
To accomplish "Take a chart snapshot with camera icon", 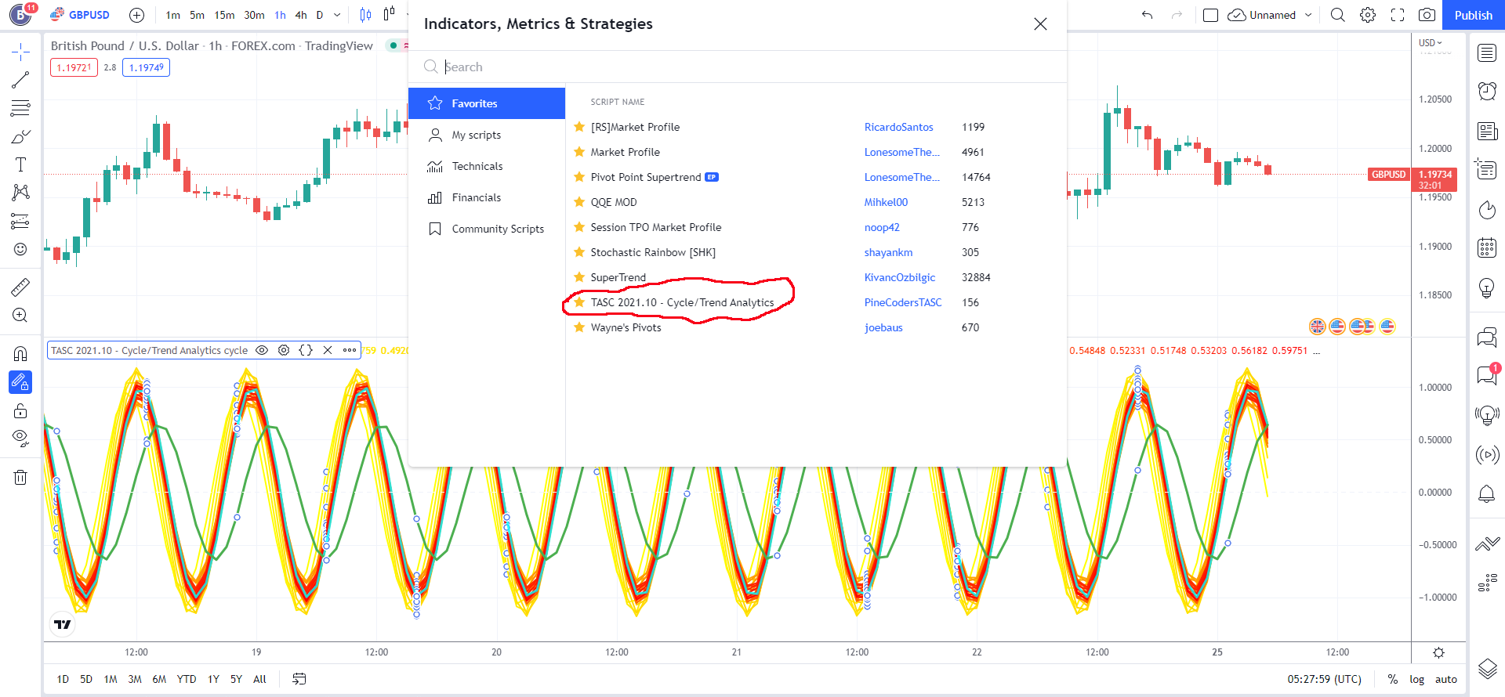I will (1427, 15).
